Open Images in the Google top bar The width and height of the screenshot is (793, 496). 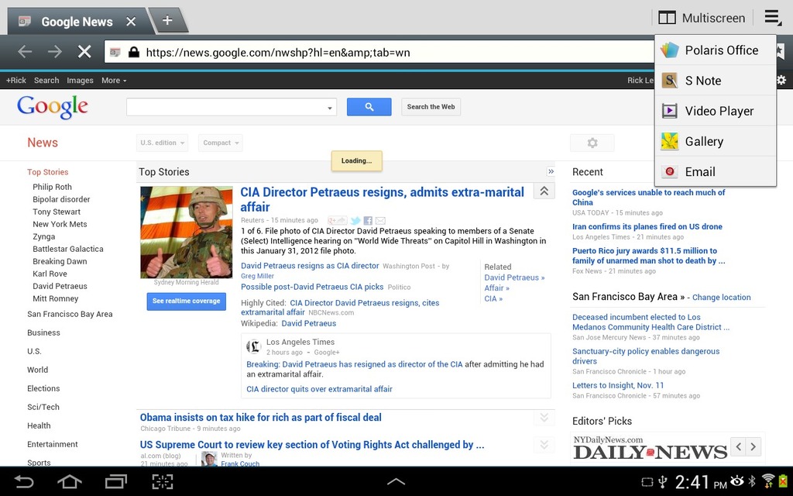click(x=80, y=81)
